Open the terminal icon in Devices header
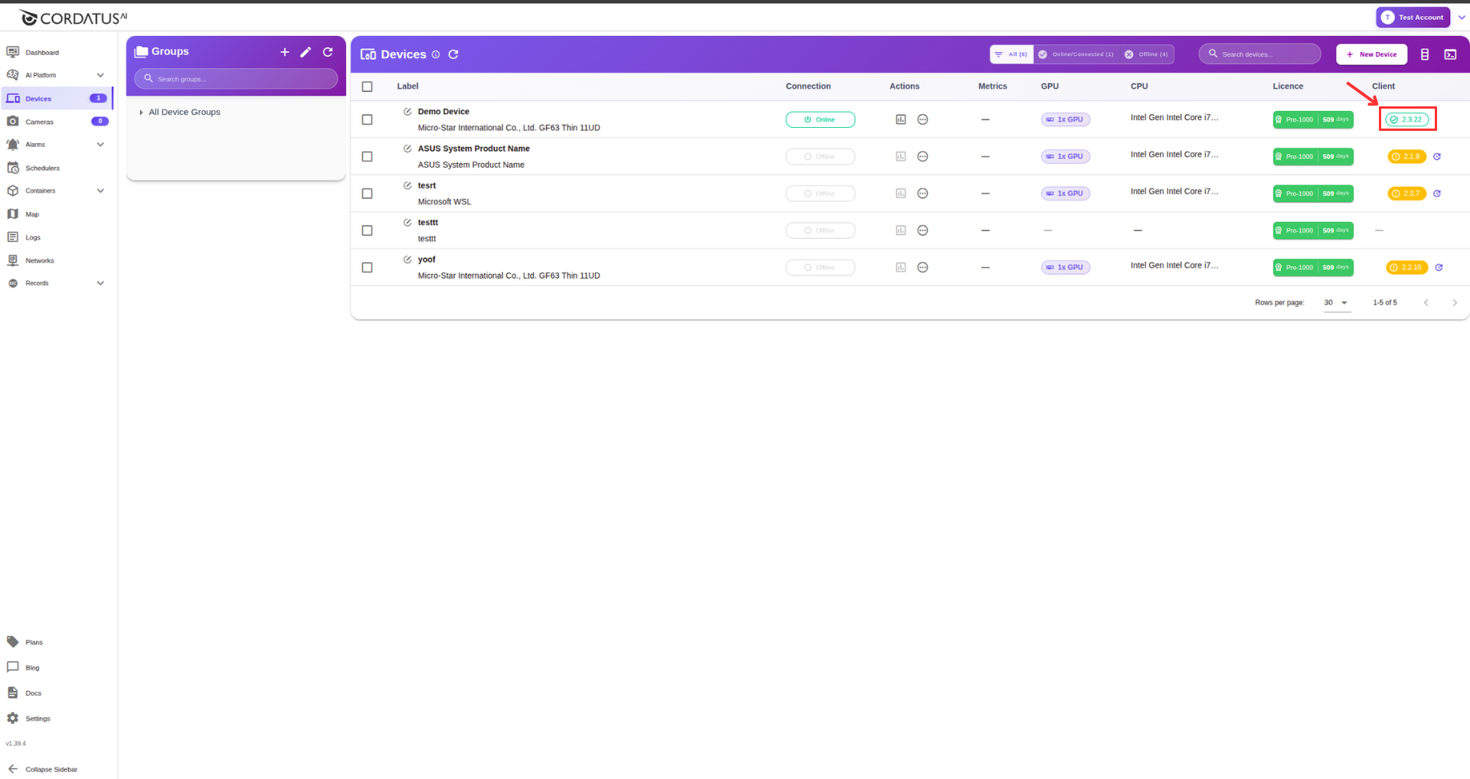 [1450, 54]
